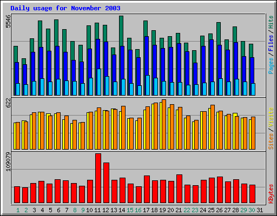Click day label 20 on the x-axis
The image size is (277, 216).
170,210
